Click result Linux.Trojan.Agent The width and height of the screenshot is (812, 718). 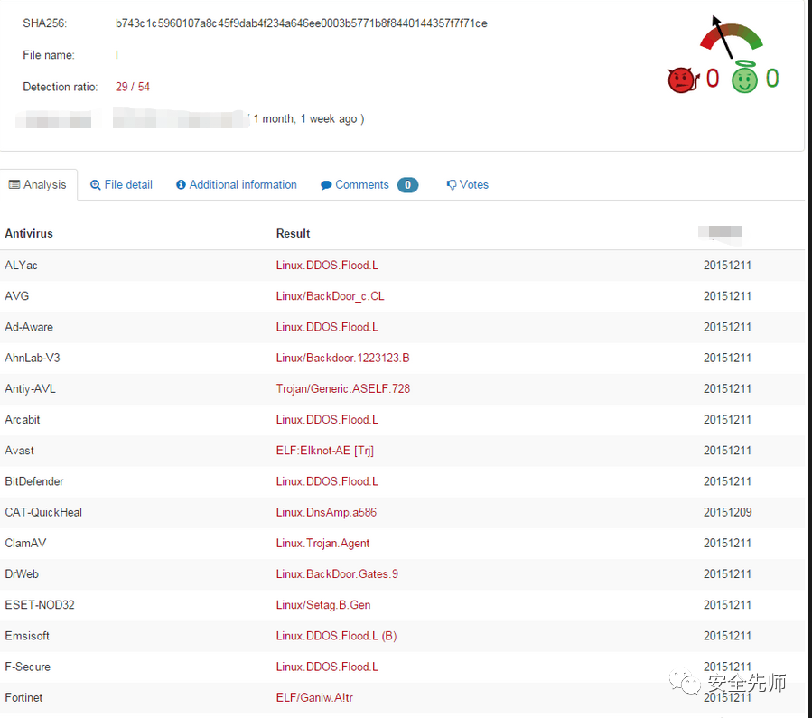click(x=322, y=543)
